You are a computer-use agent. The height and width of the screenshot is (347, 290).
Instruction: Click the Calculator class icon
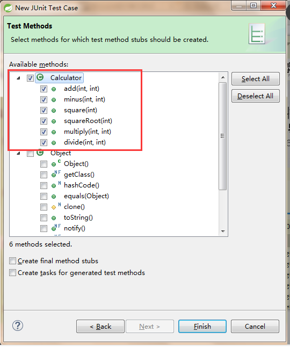pos(40,77)
